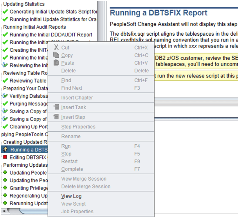Viewport: 238px width, 218px height.
Task: Click green circle icon beside Rerunning Updat
Action: click(5, 203)
